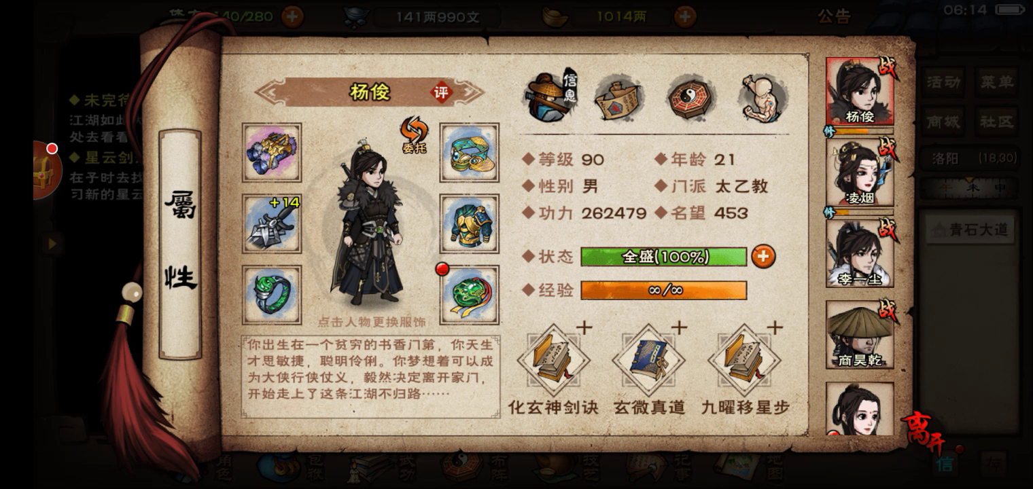The image size is (1033, 489).
Task: Select party member 凌烟 portrait
Action: click(x=860, y=173)
